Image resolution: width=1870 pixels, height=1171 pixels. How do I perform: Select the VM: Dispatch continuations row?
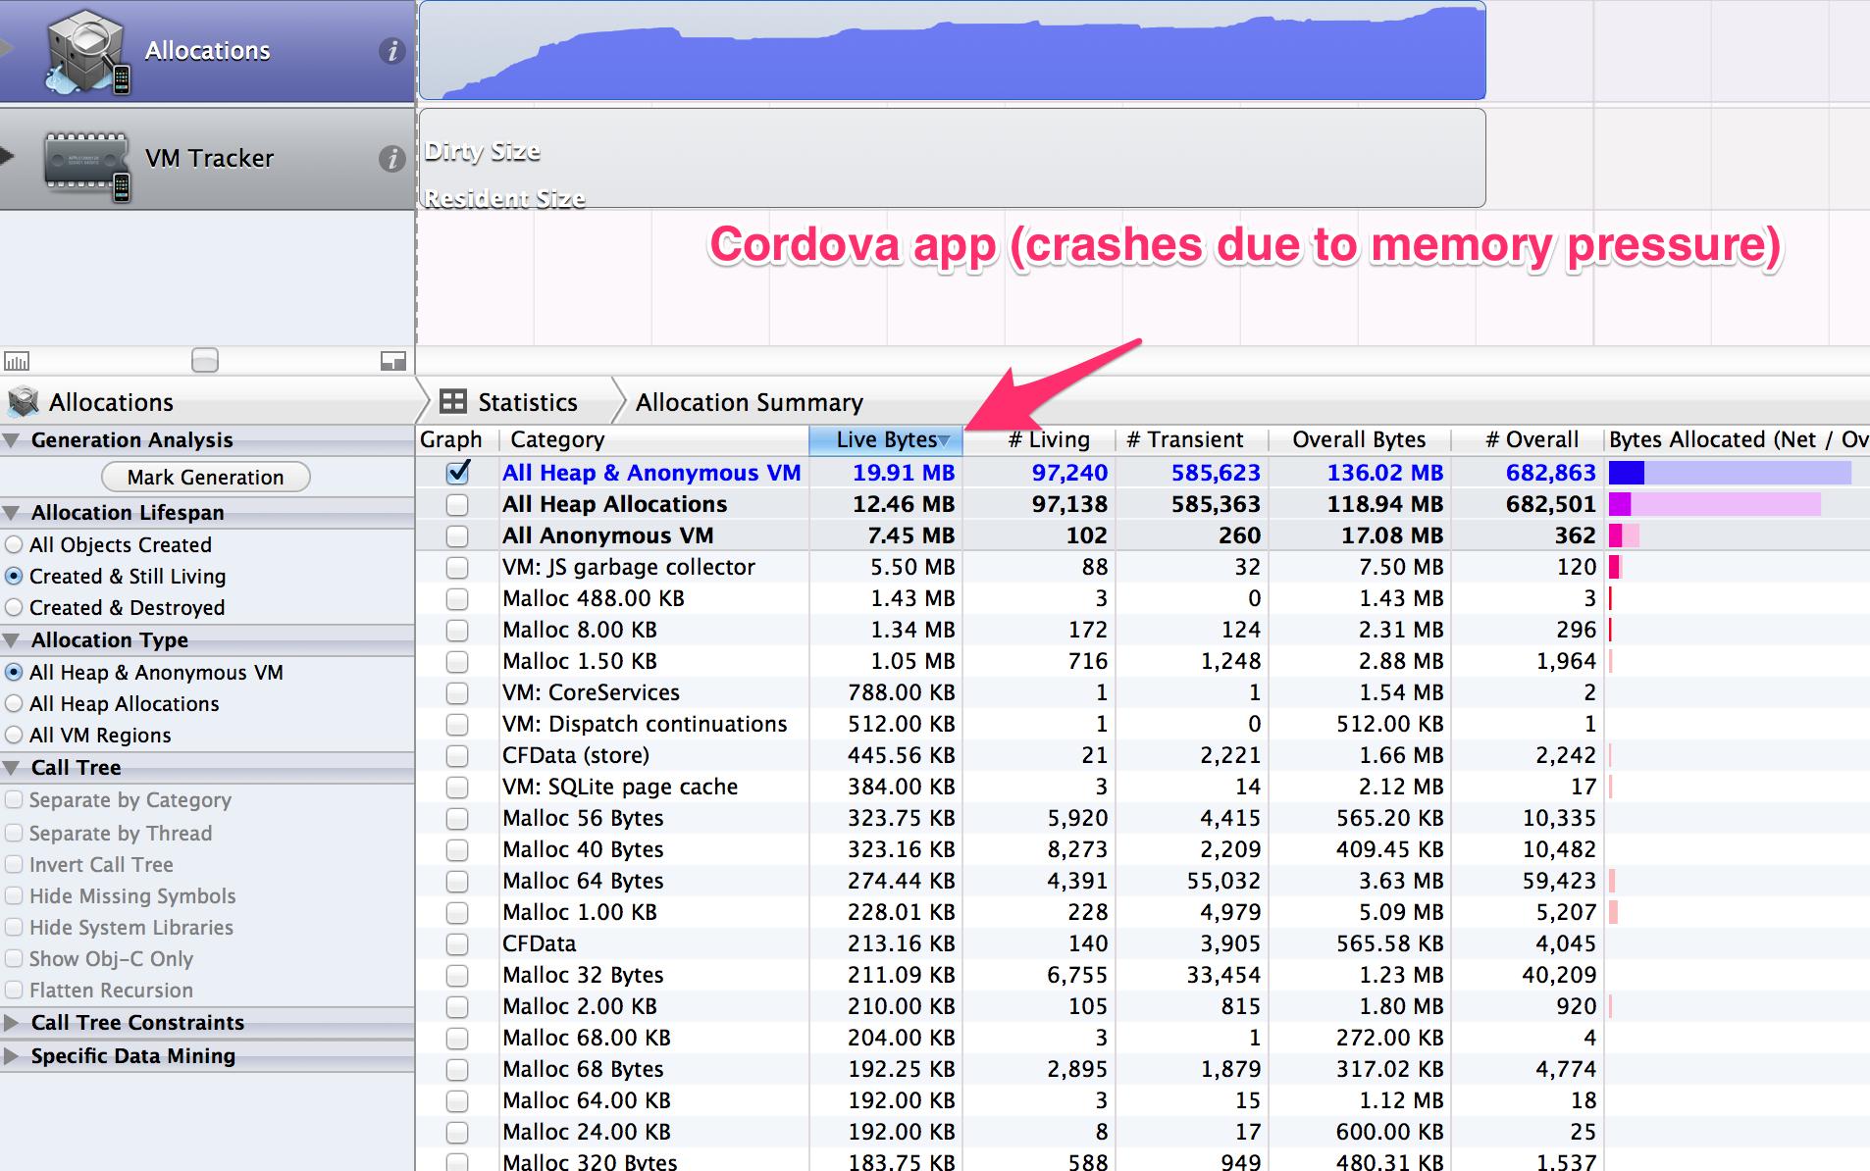[1143, 724]
